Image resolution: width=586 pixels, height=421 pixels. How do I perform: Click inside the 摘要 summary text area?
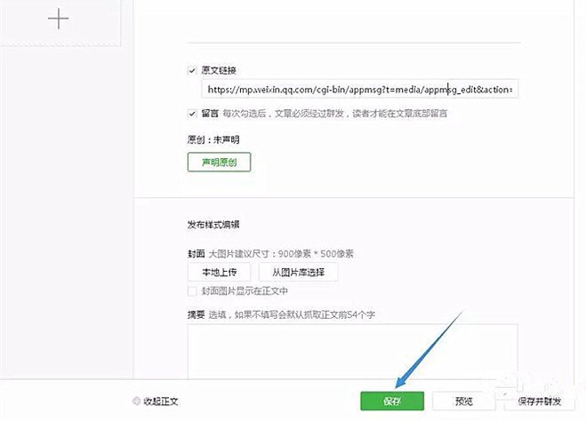(x=352, y=351)
